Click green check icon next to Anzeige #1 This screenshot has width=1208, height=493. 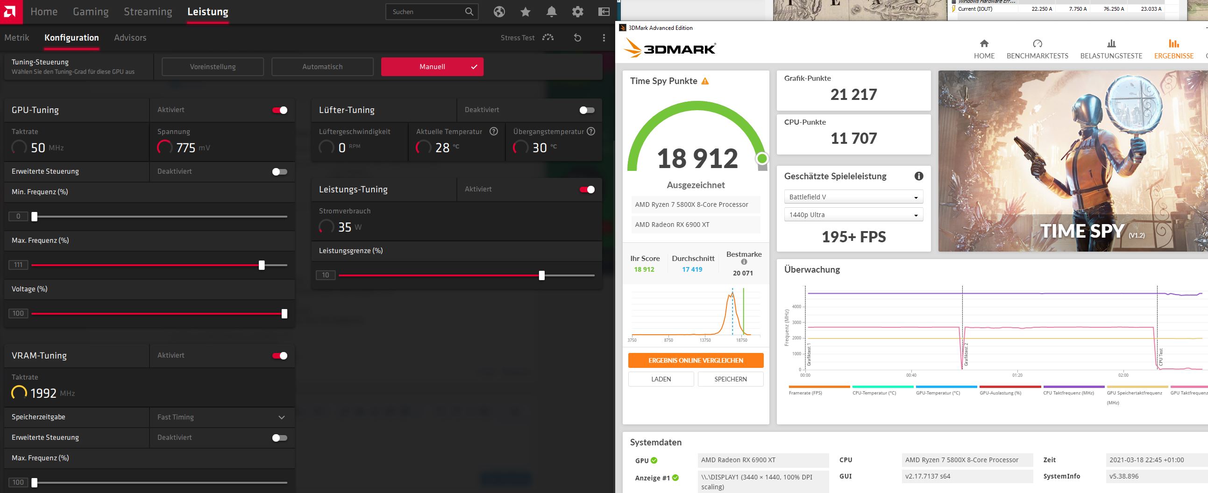pyautogui.click(x=675, y=478)
